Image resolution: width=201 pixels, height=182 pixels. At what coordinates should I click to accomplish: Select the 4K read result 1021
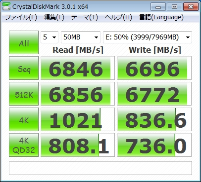(78, 119)
